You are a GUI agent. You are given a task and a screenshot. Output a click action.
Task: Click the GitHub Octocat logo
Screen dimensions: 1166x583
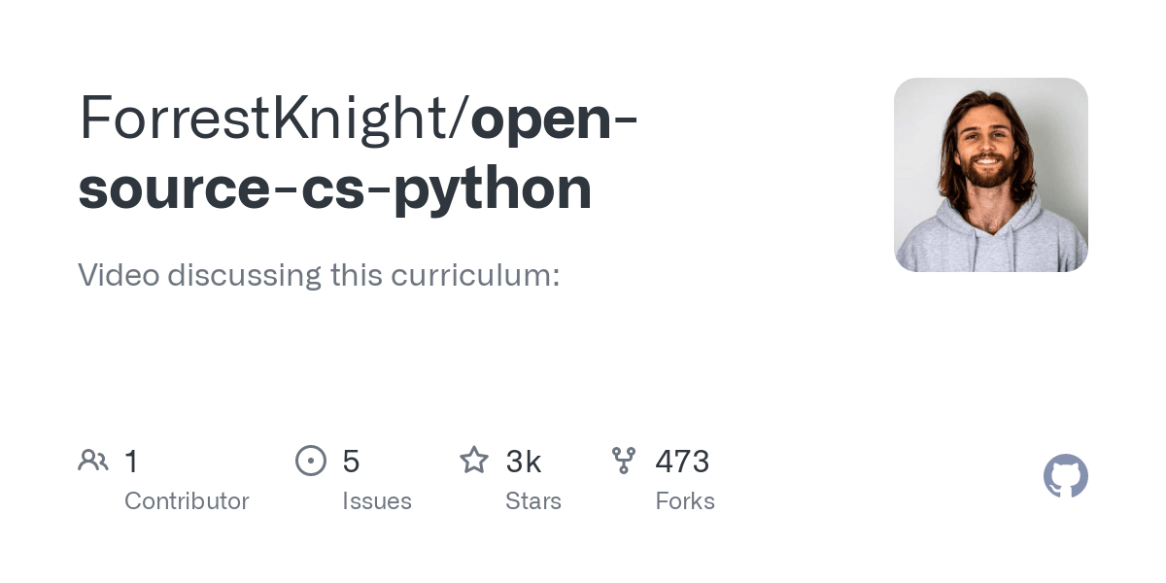click(1065, 476)
